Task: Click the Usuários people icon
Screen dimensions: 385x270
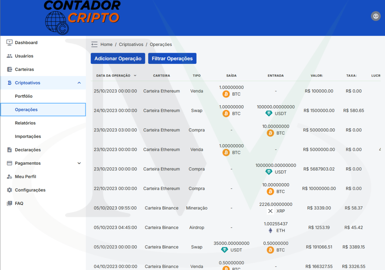Action: 10,56
